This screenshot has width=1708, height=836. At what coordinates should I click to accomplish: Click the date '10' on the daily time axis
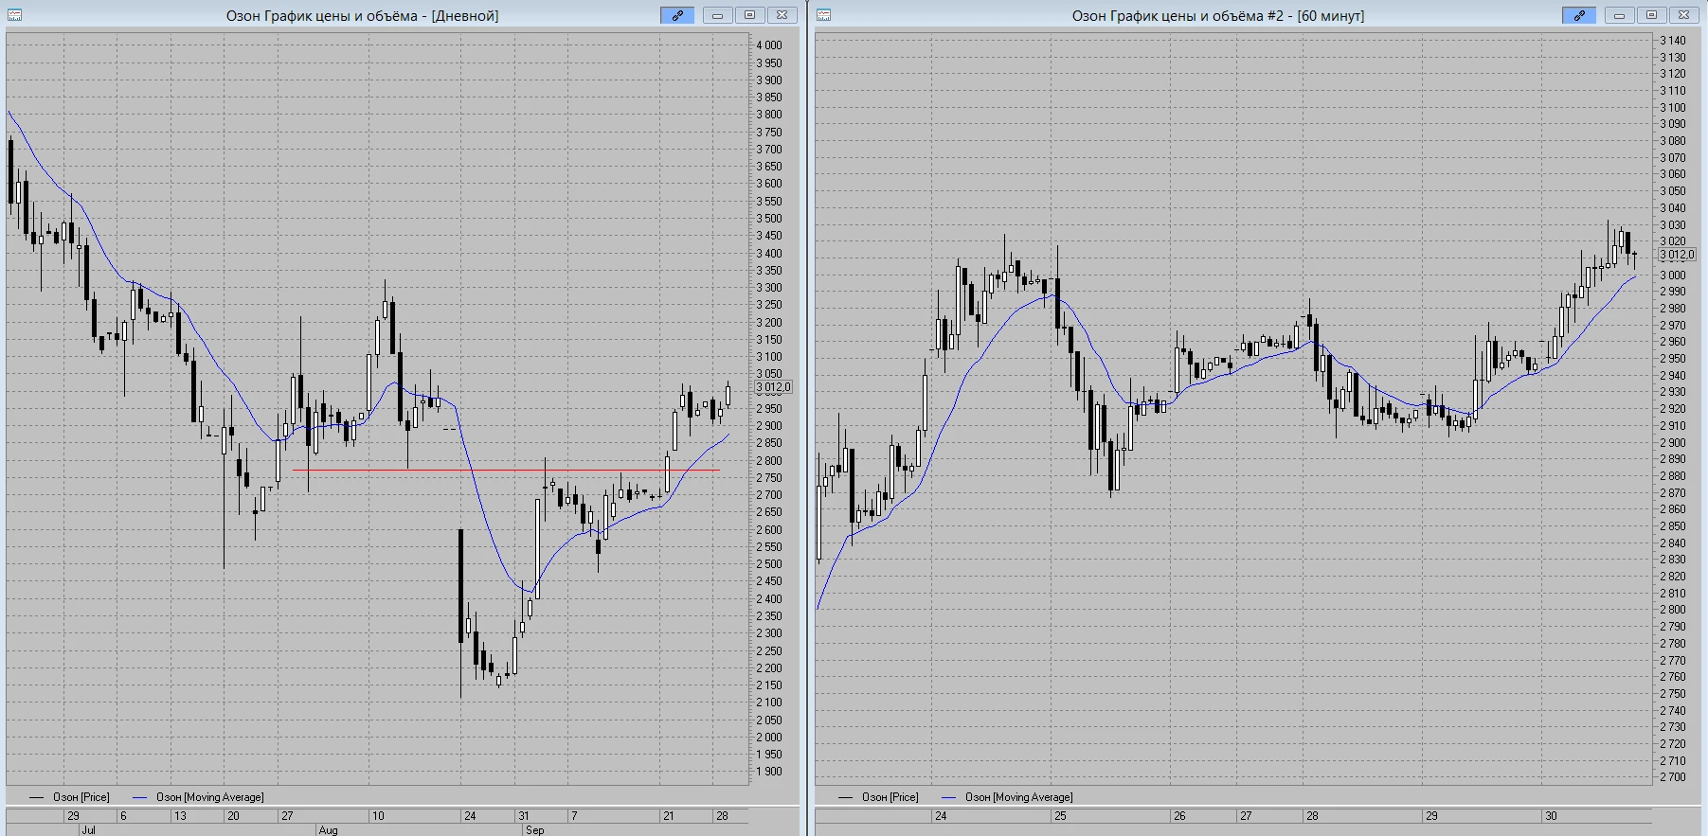point(378,815)
